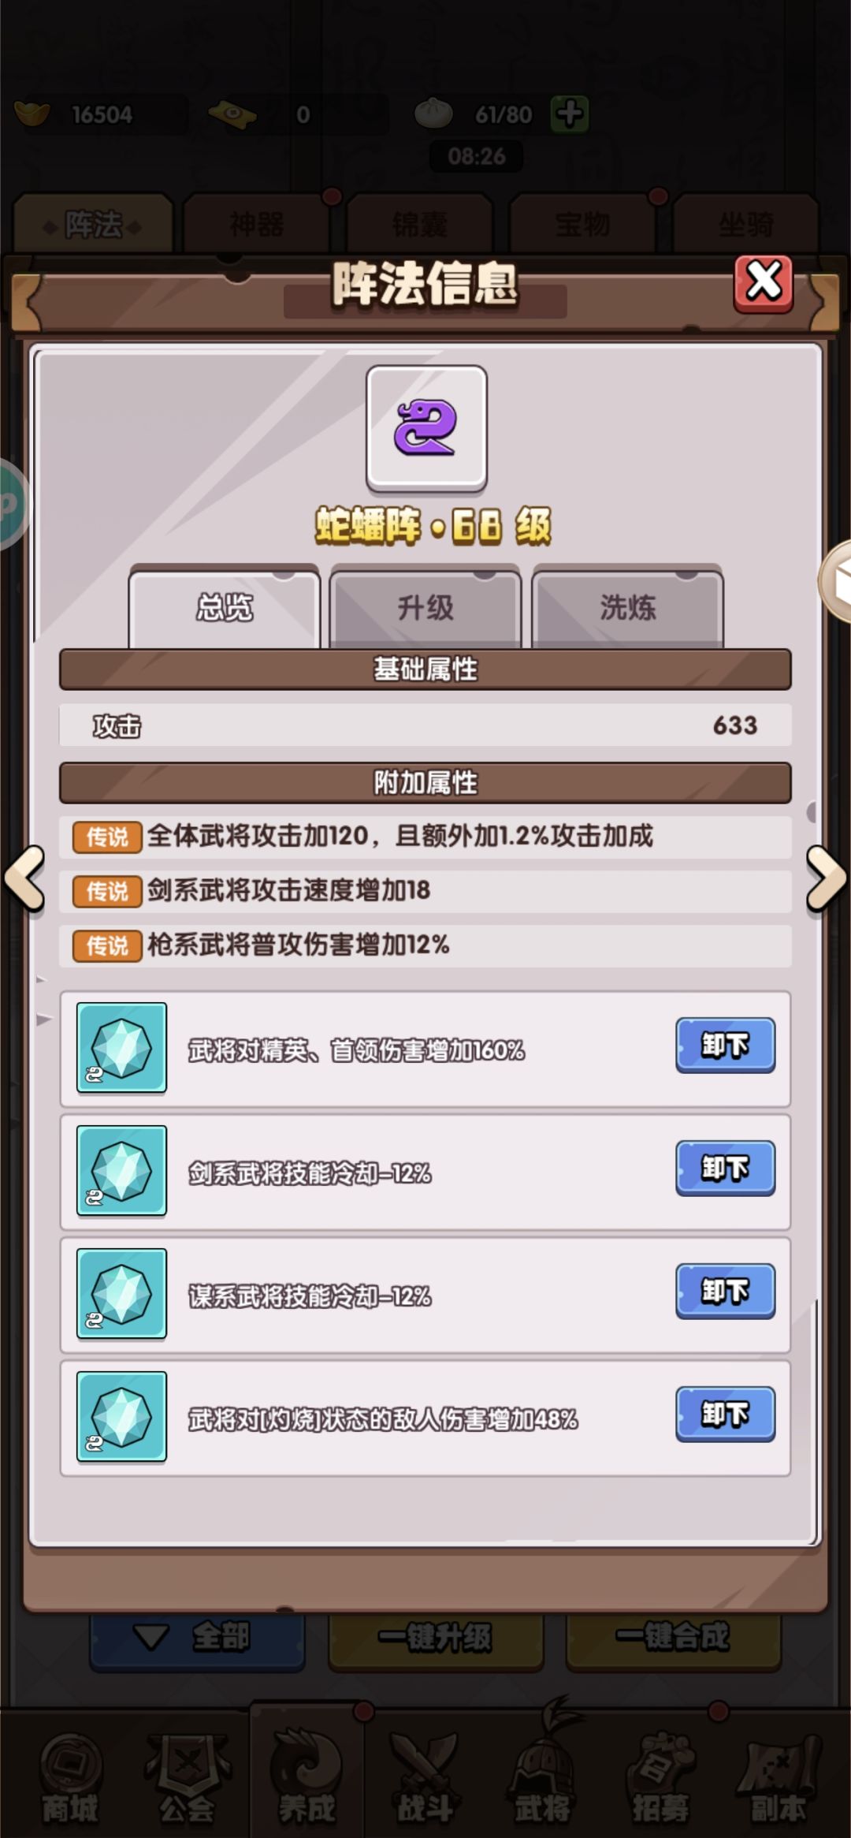
Task: Open the 战斗 crossed swords icon
Action: click(425, 1778)
